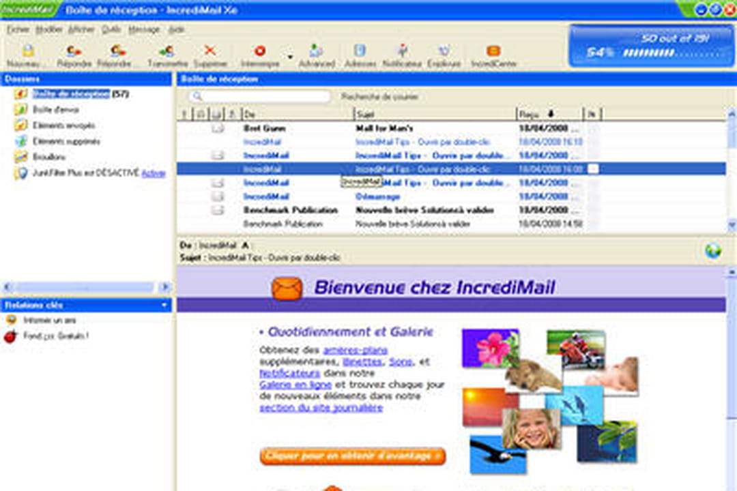Viewport: 737px width, 491px height.
Task: Sort messages by Sujet column header
Action: coord(435,114)
